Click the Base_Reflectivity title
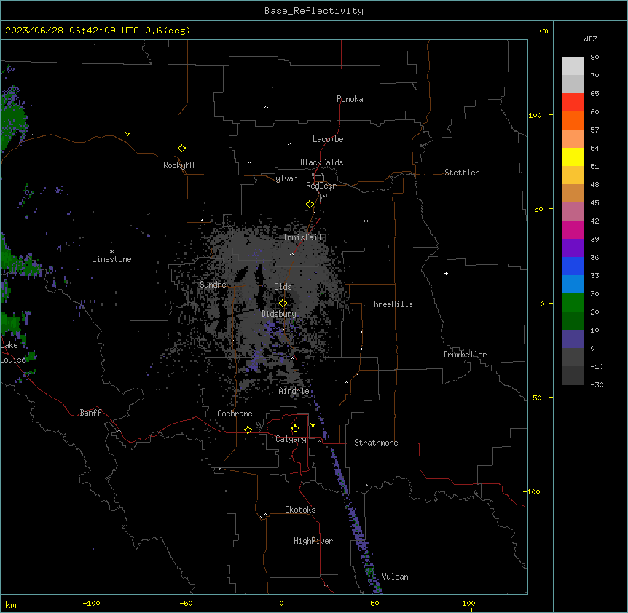Viewport: 628px width, 613px height. click(x=314, y=11)
